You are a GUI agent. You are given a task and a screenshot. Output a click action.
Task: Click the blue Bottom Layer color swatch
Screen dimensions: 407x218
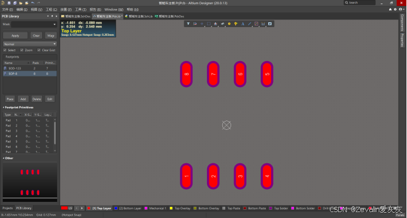point(116,208)
